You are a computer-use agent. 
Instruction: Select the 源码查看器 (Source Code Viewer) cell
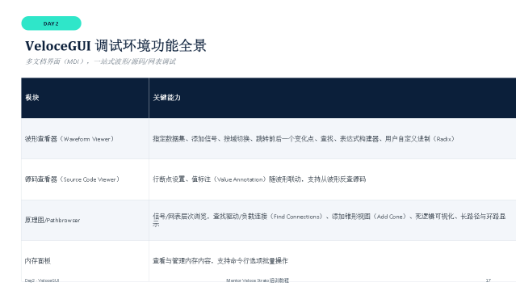(85, 179)
